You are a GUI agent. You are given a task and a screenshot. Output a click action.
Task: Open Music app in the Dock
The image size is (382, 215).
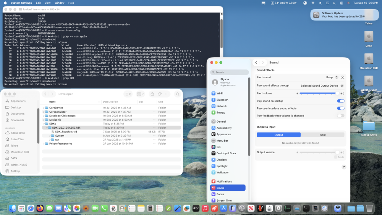pos(205,208)
